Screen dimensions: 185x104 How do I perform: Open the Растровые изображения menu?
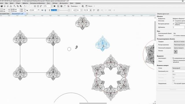pos(37,3)
